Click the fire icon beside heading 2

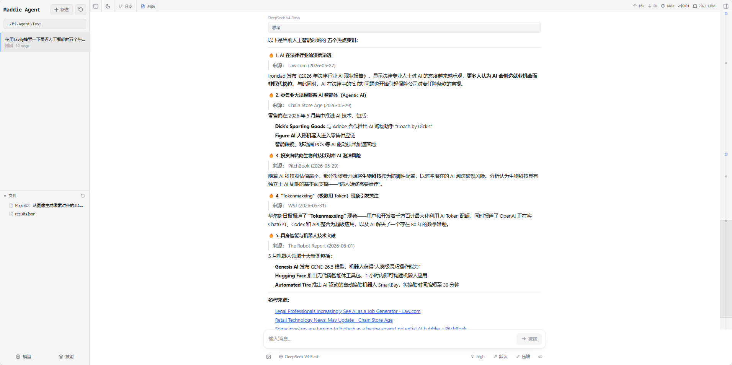click(271, 95)
